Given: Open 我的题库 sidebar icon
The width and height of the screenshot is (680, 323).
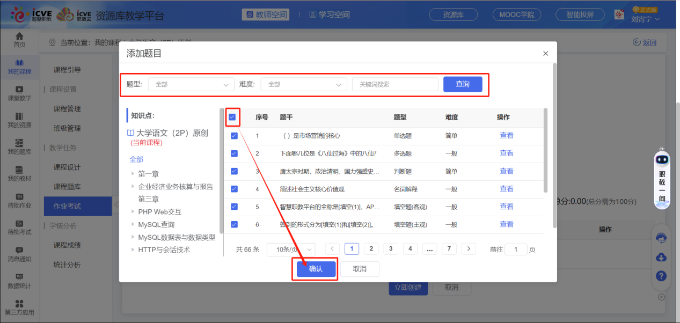Looking at the screenshot, I should coord(19,146).
